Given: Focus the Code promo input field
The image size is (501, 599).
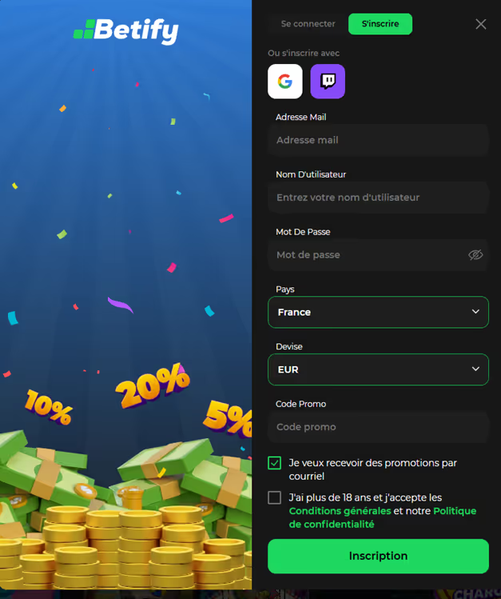Looking at the screenshot, I should coord(378,427).
